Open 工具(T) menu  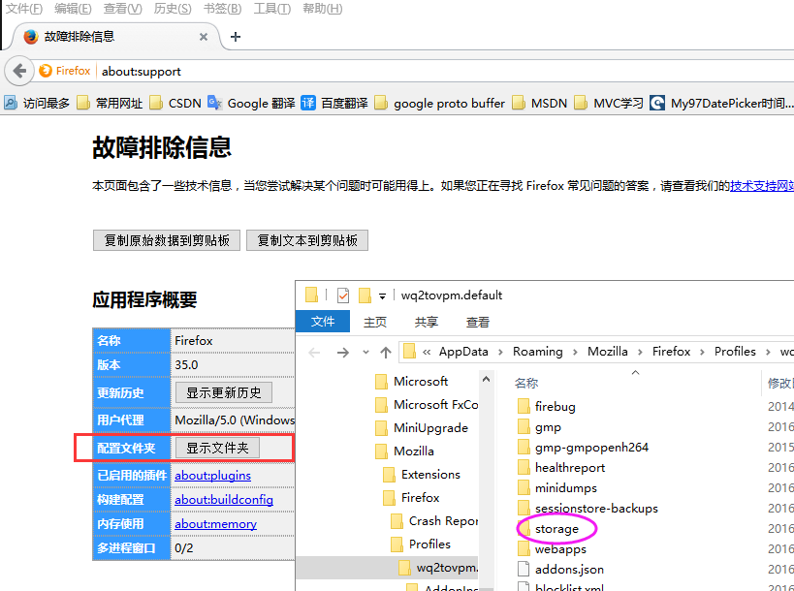point(271,9)
